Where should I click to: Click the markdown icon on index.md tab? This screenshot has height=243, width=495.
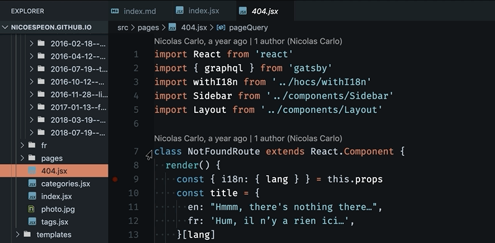pos(114,11)
